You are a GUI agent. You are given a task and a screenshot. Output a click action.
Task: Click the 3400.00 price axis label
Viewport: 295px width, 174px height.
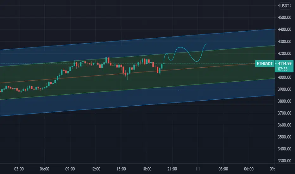285,149
